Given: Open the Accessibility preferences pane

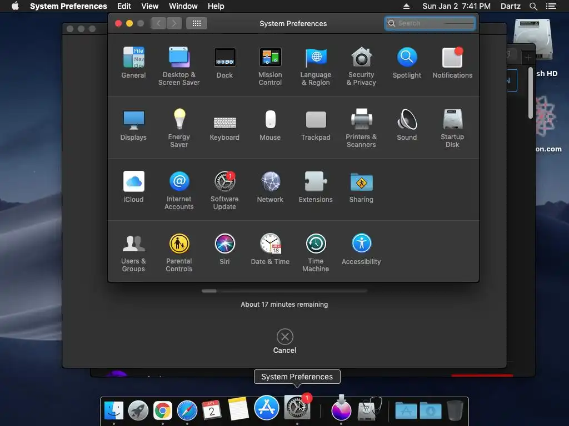Looking at the screenshot, I should click(x=361, y=249).
